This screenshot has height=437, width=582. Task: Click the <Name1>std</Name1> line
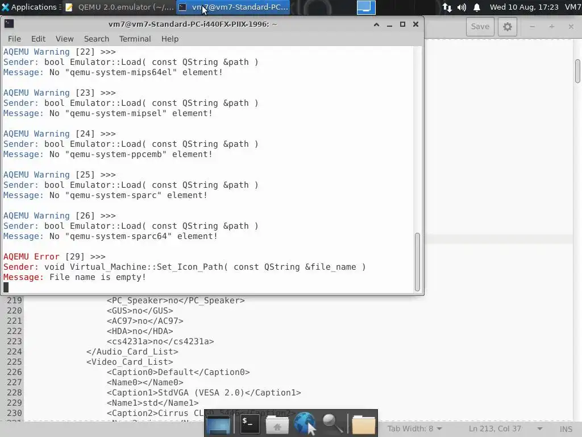[x=152, y=402]
